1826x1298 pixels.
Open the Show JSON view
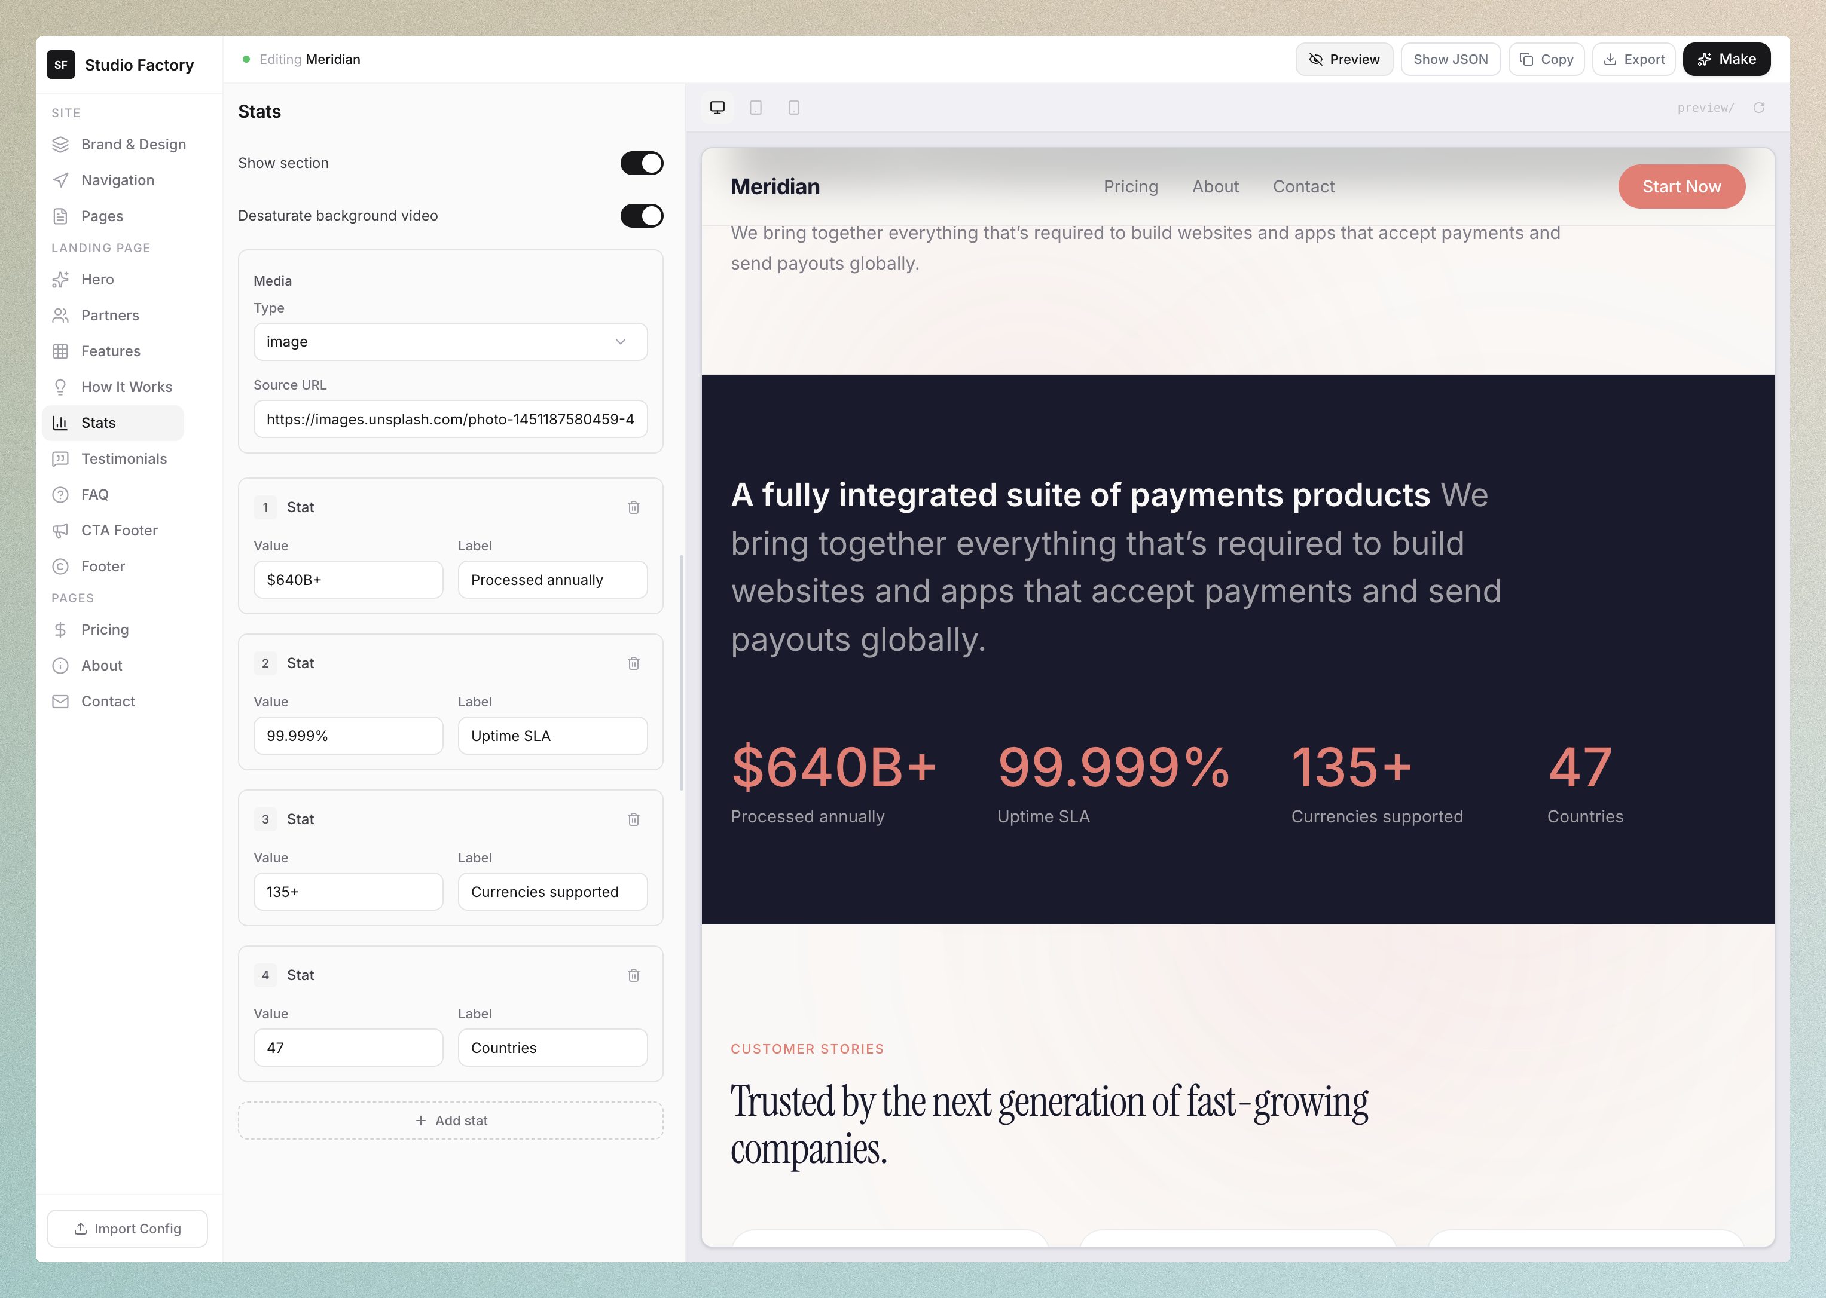[1451, 59]
